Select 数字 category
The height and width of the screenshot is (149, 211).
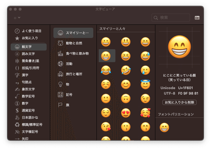tap(29, 103)
